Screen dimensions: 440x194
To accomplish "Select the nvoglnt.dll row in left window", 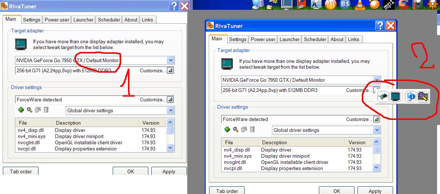I will 91,142.
